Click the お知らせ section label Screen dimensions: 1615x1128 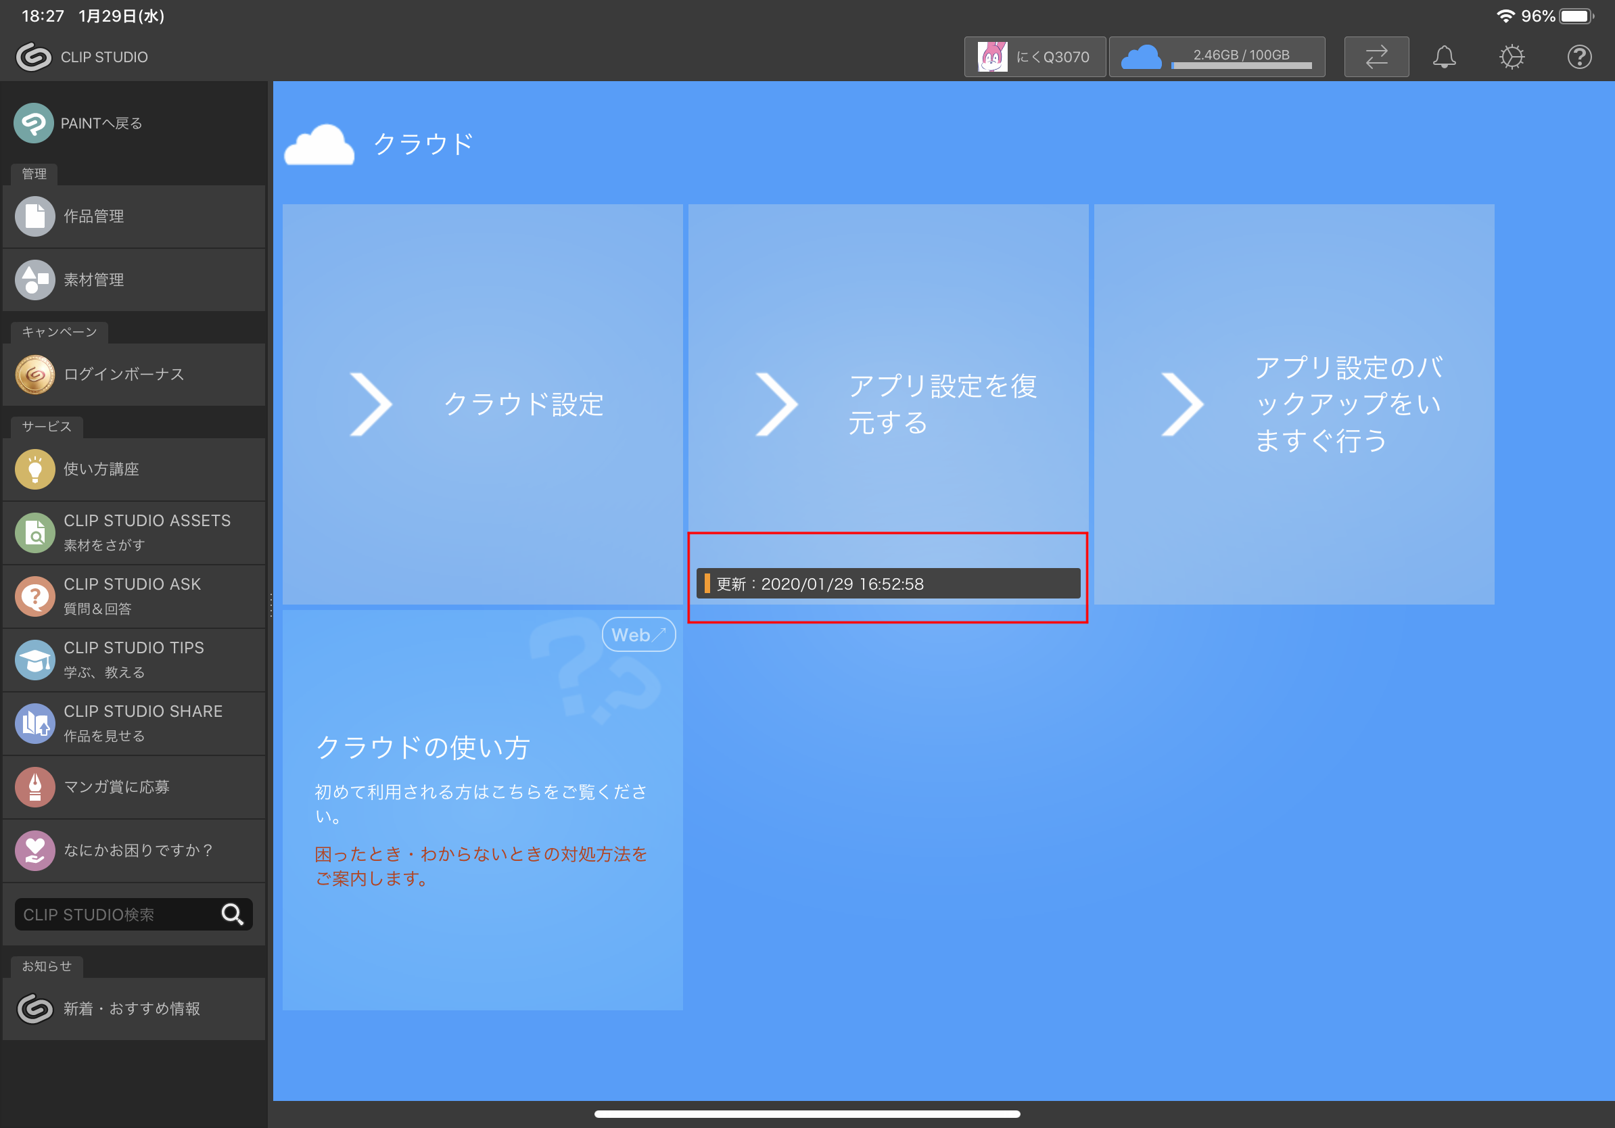[x=47, y=966]
